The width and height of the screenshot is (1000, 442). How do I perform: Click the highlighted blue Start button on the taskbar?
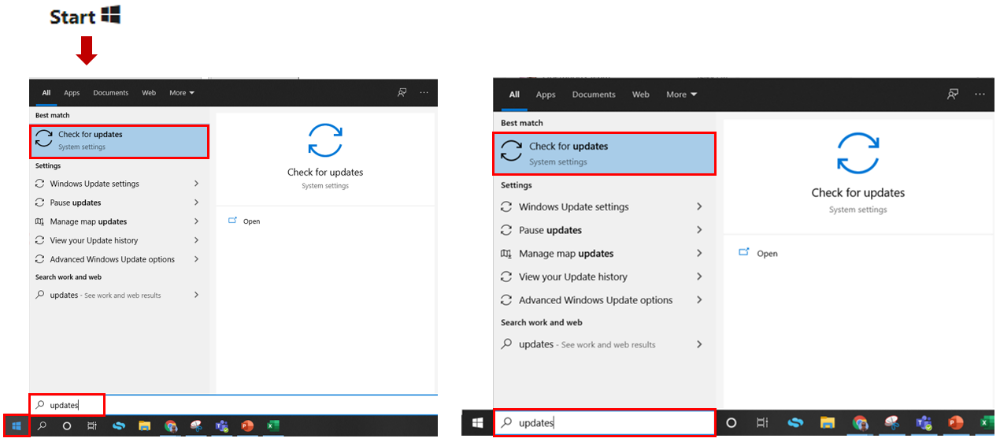[17, 425]
